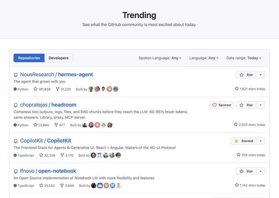Image resolution: width=279 pixels, height=198 pixels.
Task: Switch to the Developers tab
Action: [x=59, y=58]
